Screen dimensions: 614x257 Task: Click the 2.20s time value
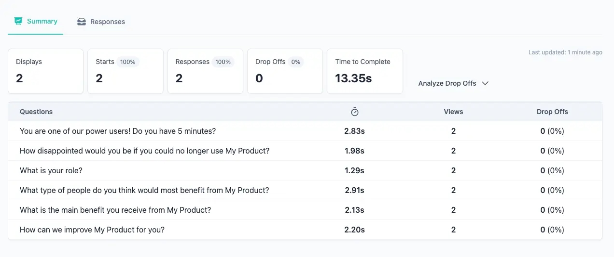pyautogui.click(x=354, y=230)
